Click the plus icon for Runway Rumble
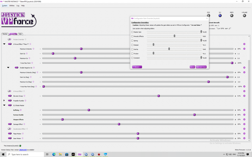 point(235,115)
